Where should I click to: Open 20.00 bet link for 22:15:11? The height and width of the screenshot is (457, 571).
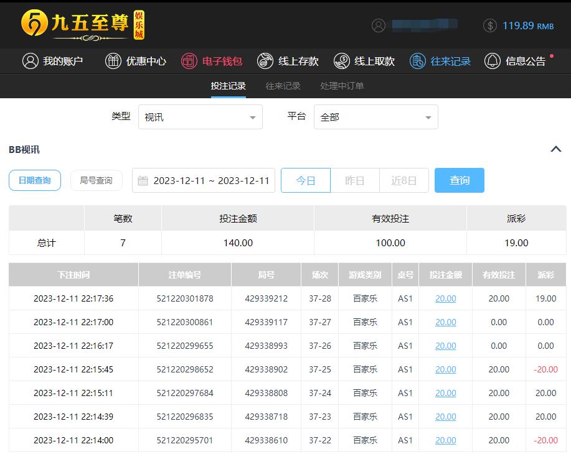pos(445,393)
